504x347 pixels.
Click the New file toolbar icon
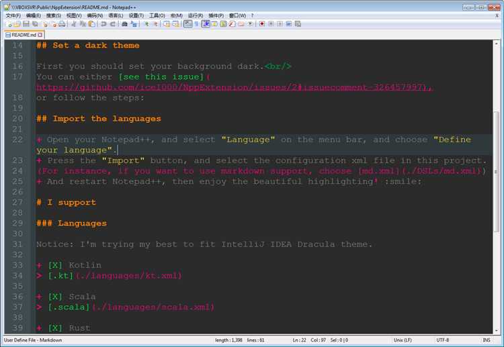[x=8, y=23]
